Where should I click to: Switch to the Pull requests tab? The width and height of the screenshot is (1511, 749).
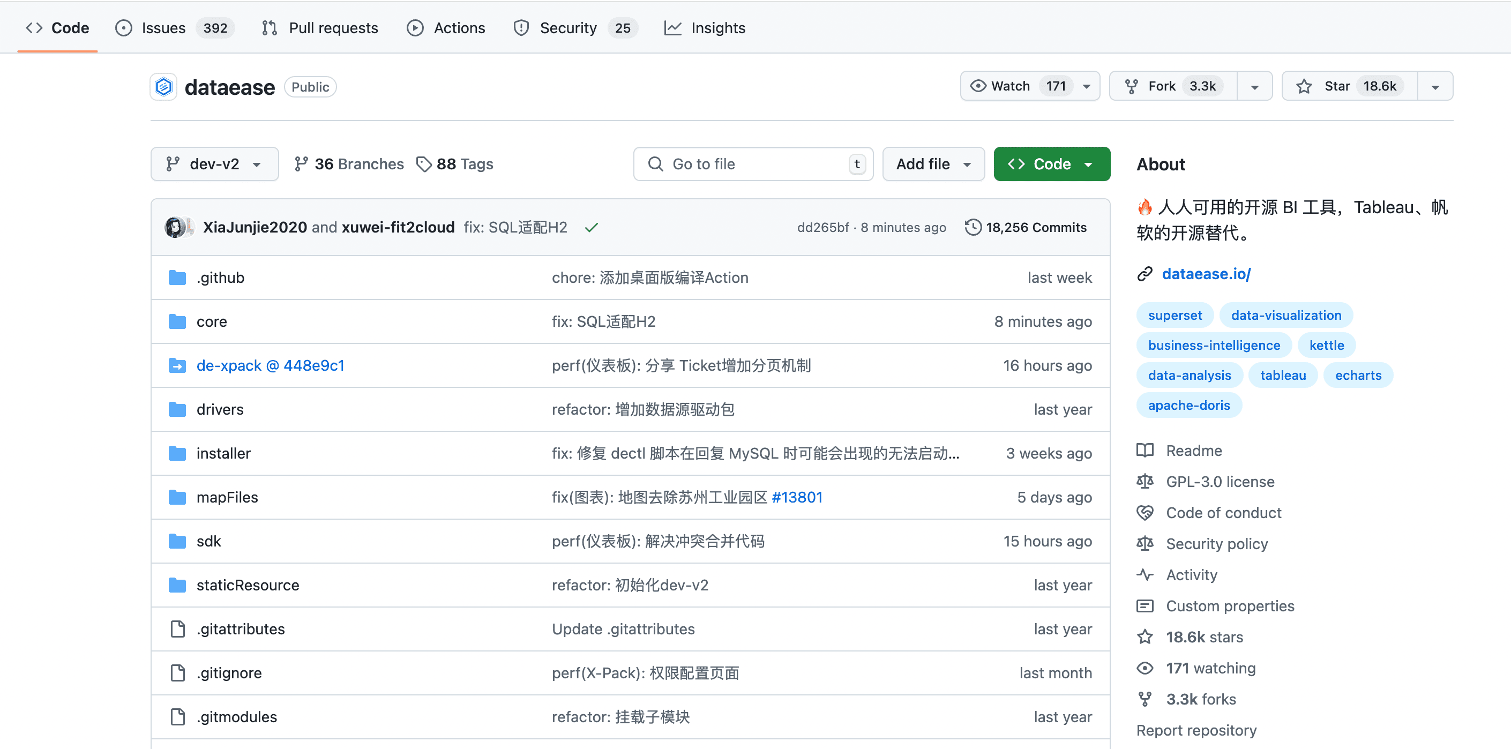[x=333, y=27]
